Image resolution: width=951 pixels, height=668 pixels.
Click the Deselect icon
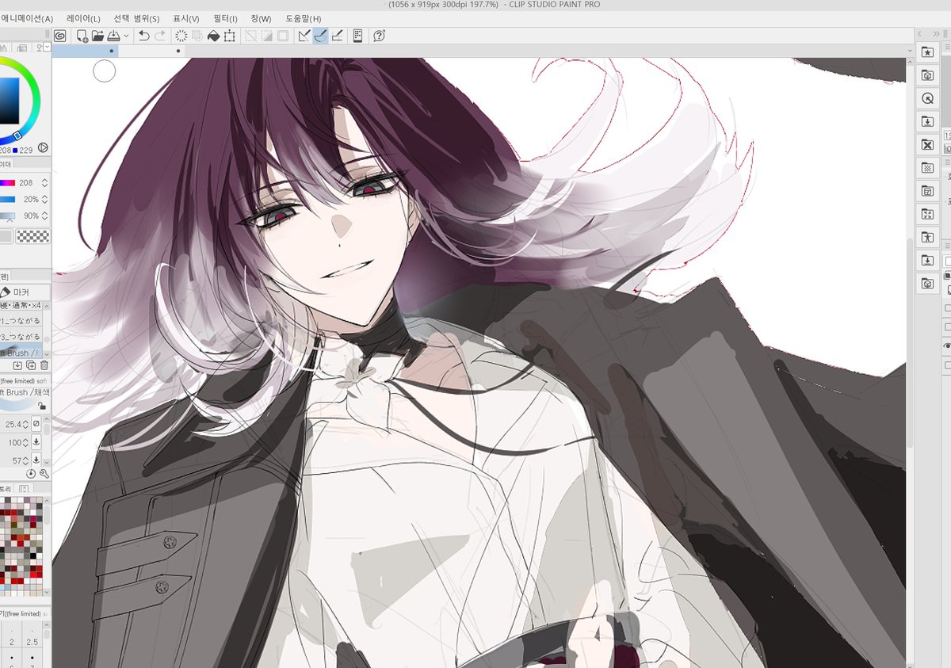click(x=250, y=36)
